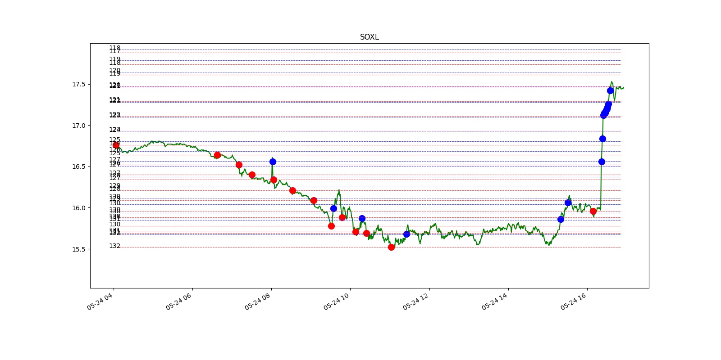Select the blue dot right after the lowest red dot
This screenshot has height=360, width=721.
click(x=406, y=234)
